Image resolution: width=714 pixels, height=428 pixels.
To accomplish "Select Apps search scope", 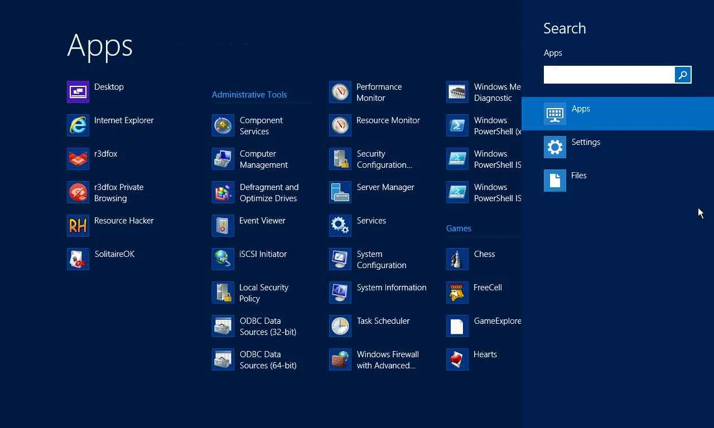I will click(617, 114).
